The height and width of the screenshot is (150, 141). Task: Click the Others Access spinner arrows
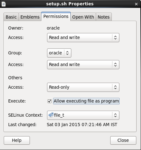115,87
